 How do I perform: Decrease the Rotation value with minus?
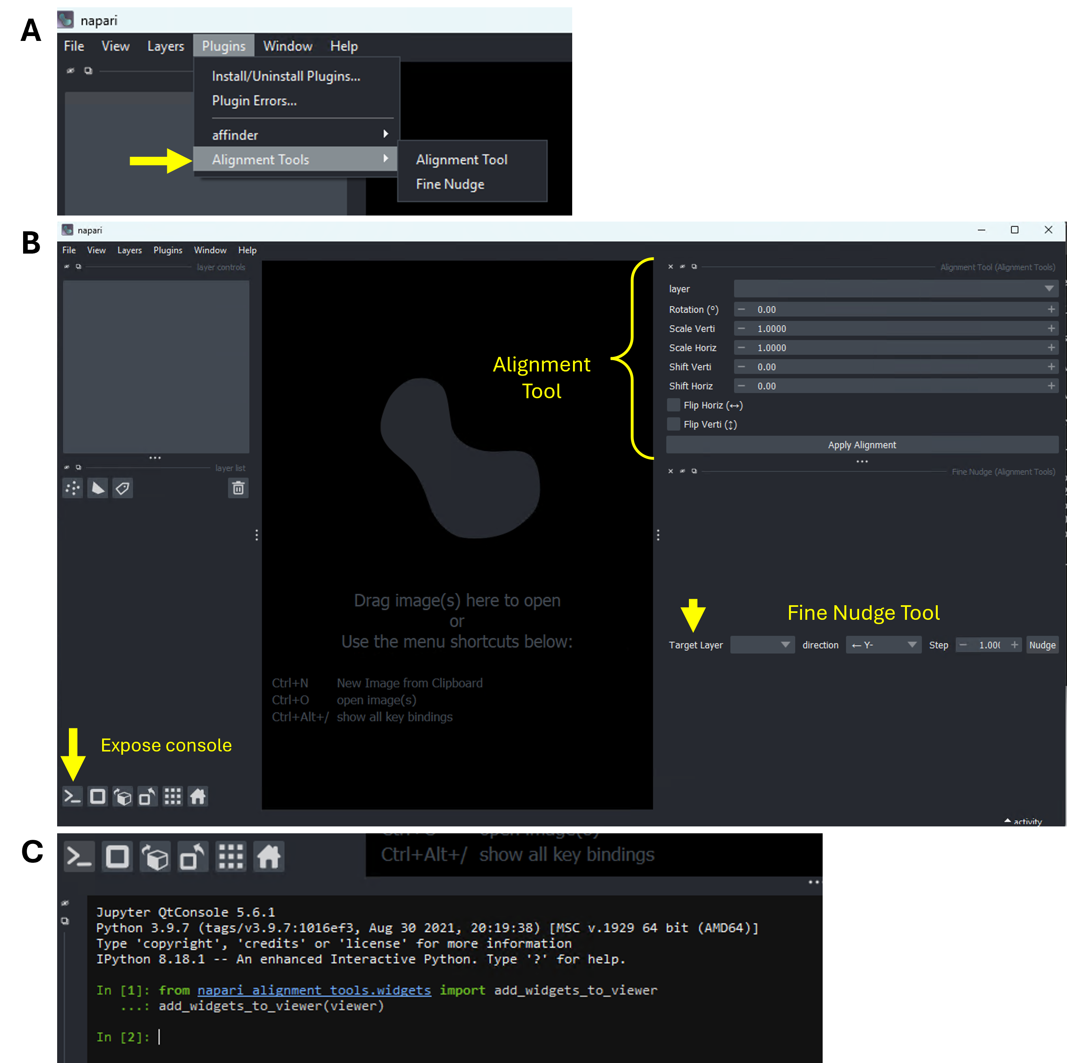pyautogui.click(x=742, y=309)
